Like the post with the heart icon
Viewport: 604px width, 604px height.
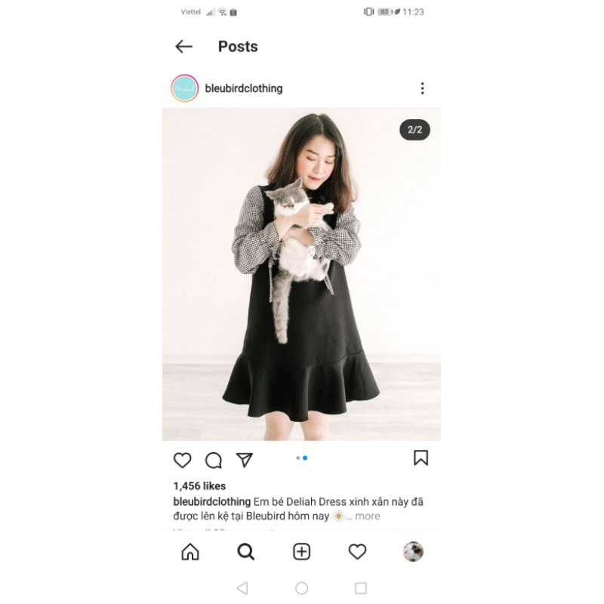click(x=182, y=460)
